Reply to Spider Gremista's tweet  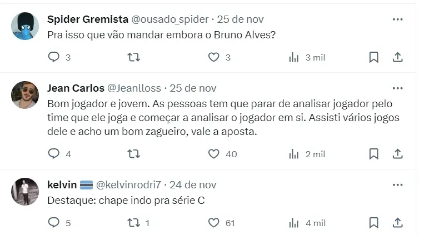[x=53, y=57]
